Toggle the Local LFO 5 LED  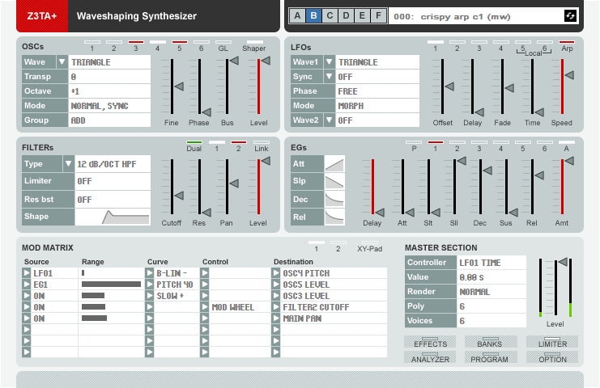point(523,42)
